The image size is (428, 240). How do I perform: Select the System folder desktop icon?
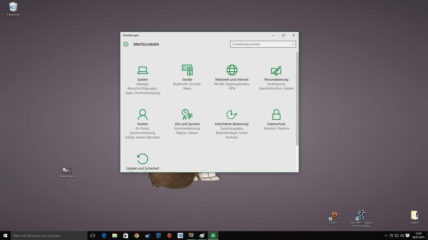click(x=414, y=217)
